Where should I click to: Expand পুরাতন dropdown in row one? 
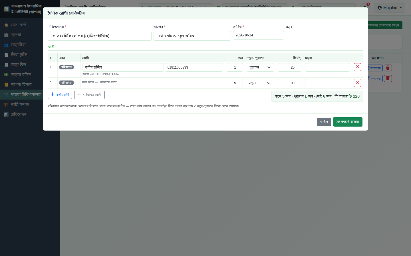260,67
